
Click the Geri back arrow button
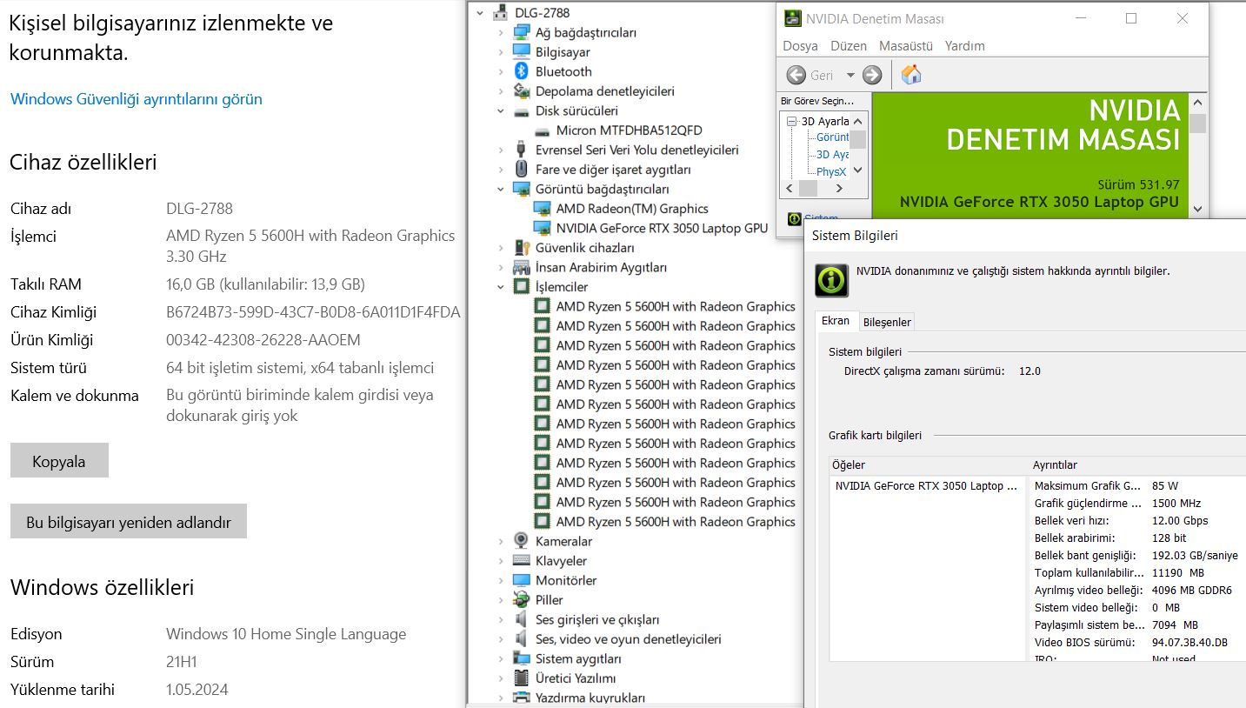(796, 75)
